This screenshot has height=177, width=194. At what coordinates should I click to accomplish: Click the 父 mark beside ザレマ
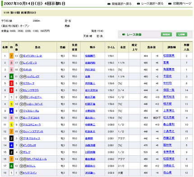coord(21,152)
